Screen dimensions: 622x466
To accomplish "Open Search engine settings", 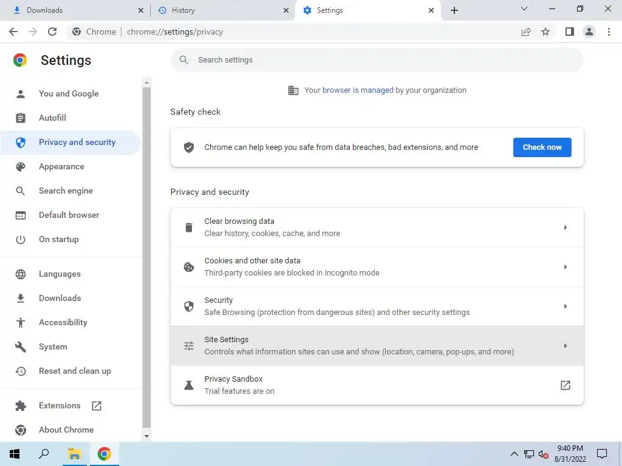I will [x=70, y=191].
